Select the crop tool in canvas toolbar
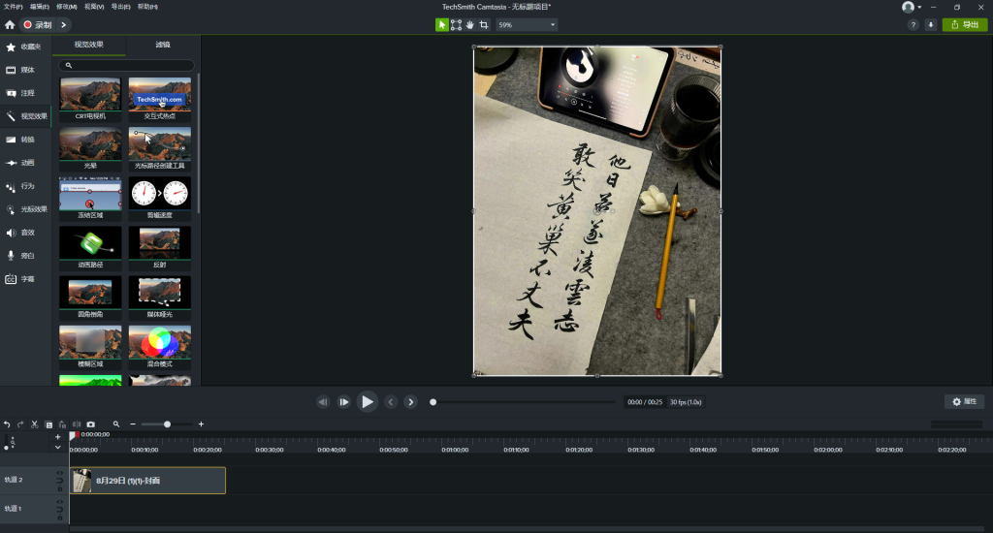 [484, 24]
